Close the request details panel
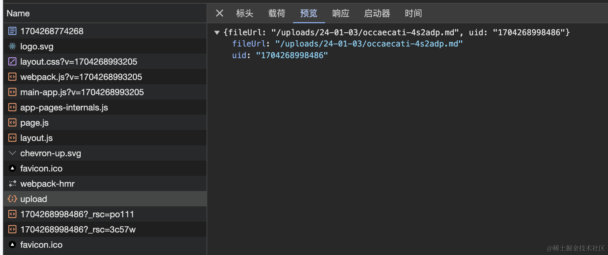 click(x=220, y=13)
